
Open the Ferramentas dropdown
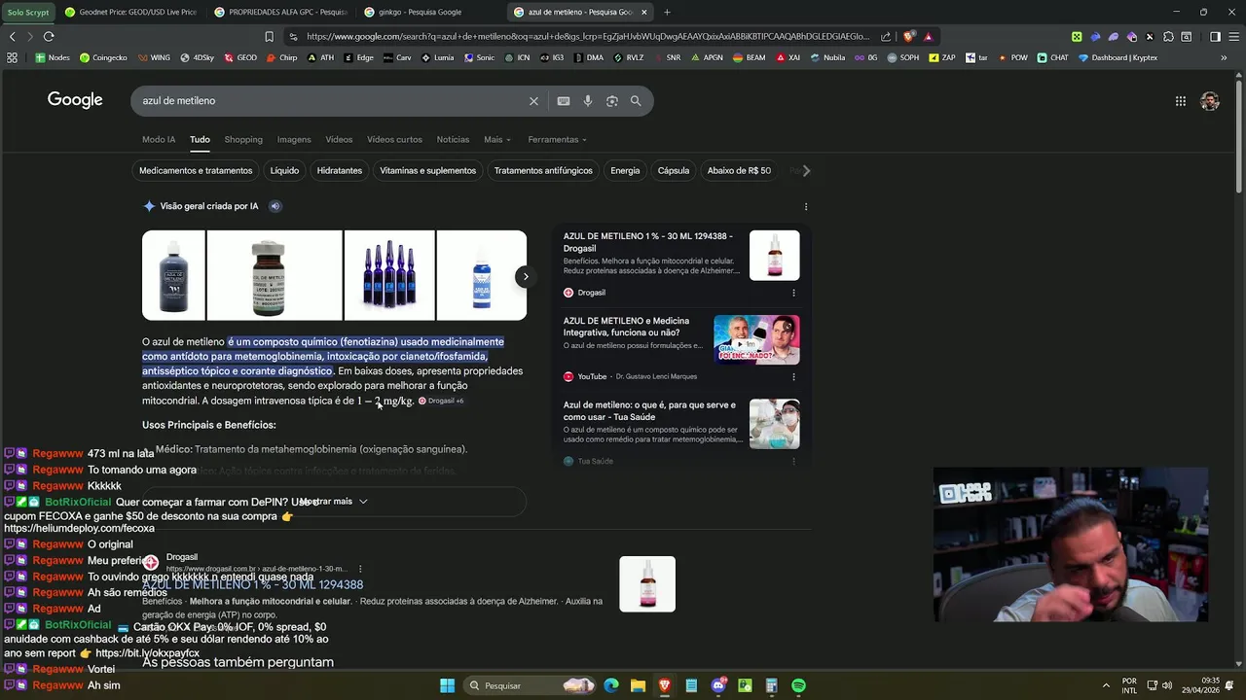[x=557, y=139]
